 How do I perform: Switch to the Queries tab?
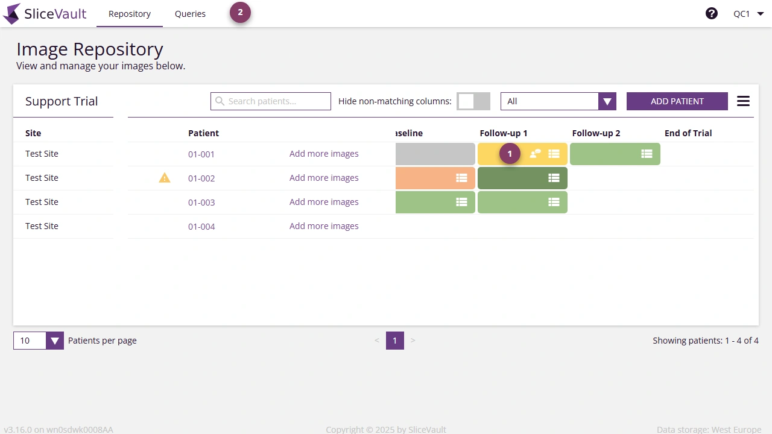(x=190, y=13)
